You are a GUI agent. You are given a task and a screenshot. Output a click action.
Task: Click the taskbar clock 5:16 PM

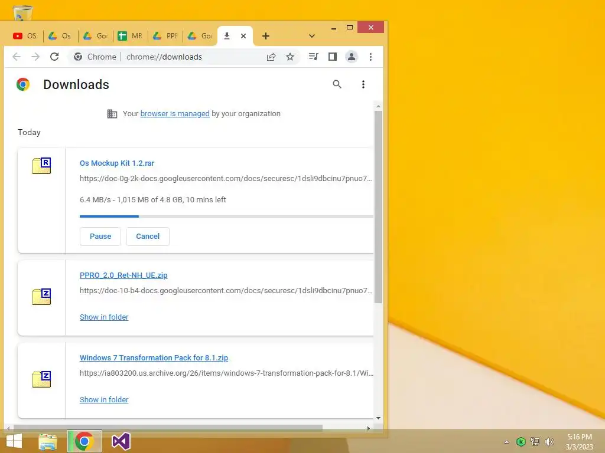click(x=579, y=437)
